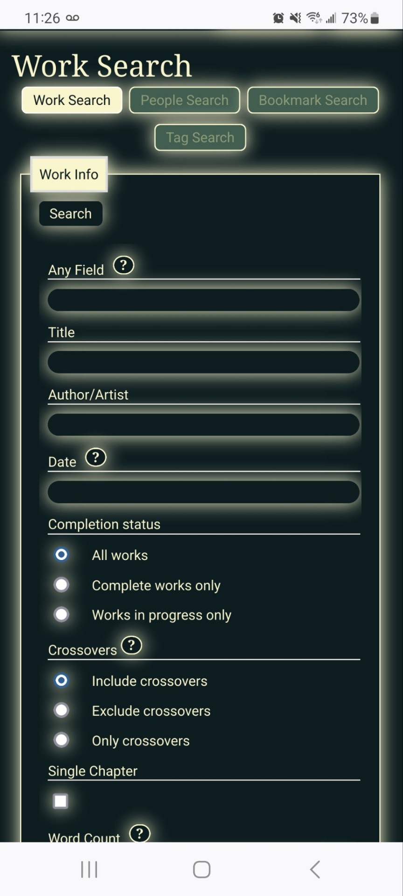Show help for Crossovers
The image size is (403, 896).
point(132,645)
